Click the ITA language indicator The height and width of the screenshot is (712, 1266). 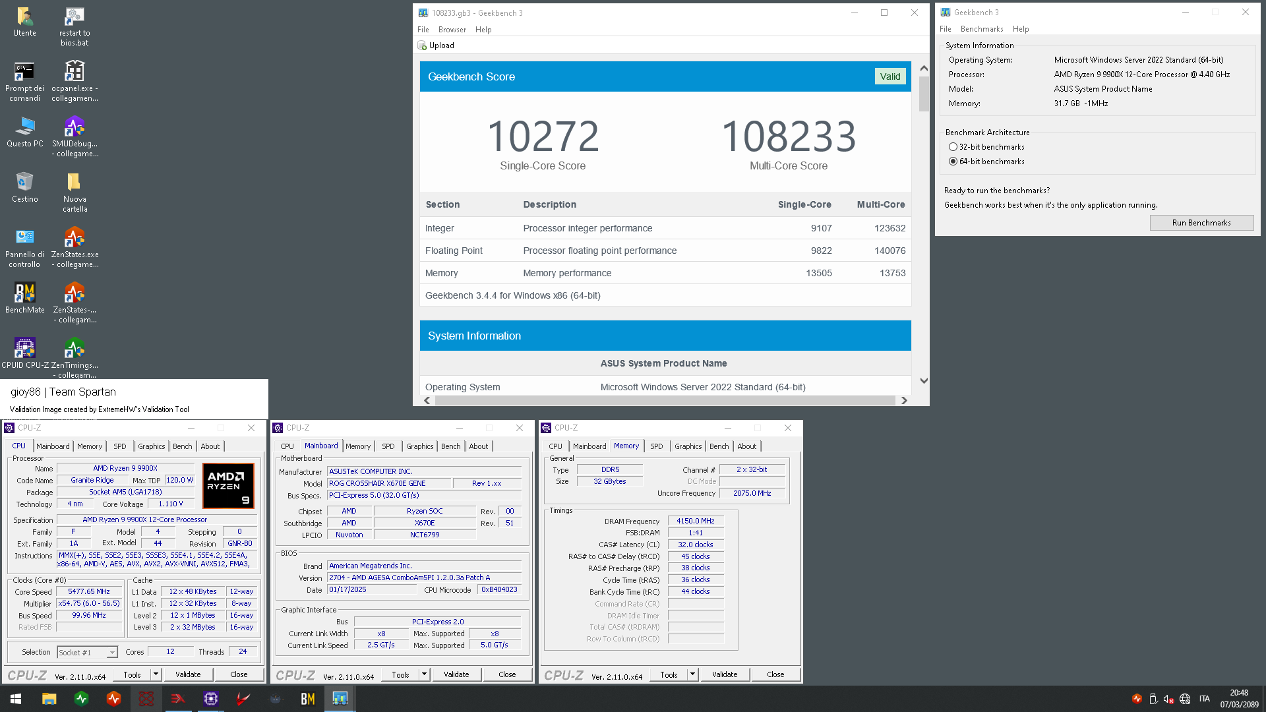pyautogui.click(x=1205, y=699)
